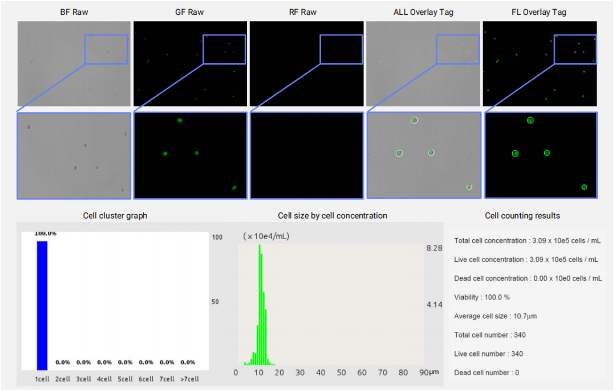The image size is (616, 390).
Task: Click the (x 10e4/mL) unit label
Action: coord(266,236)
